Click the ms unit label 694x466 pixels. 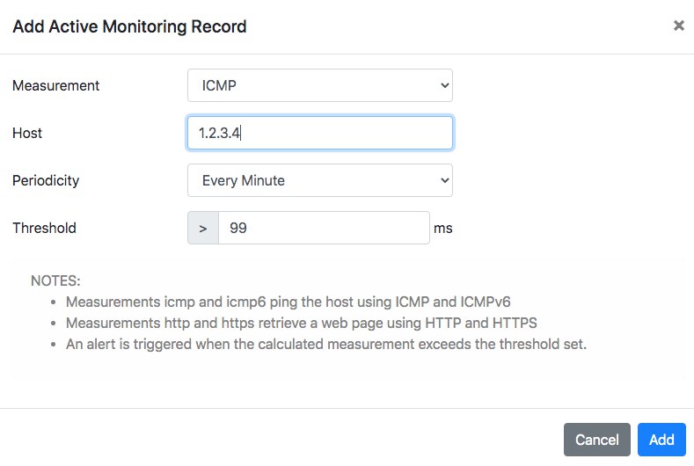tap(443, 228)
